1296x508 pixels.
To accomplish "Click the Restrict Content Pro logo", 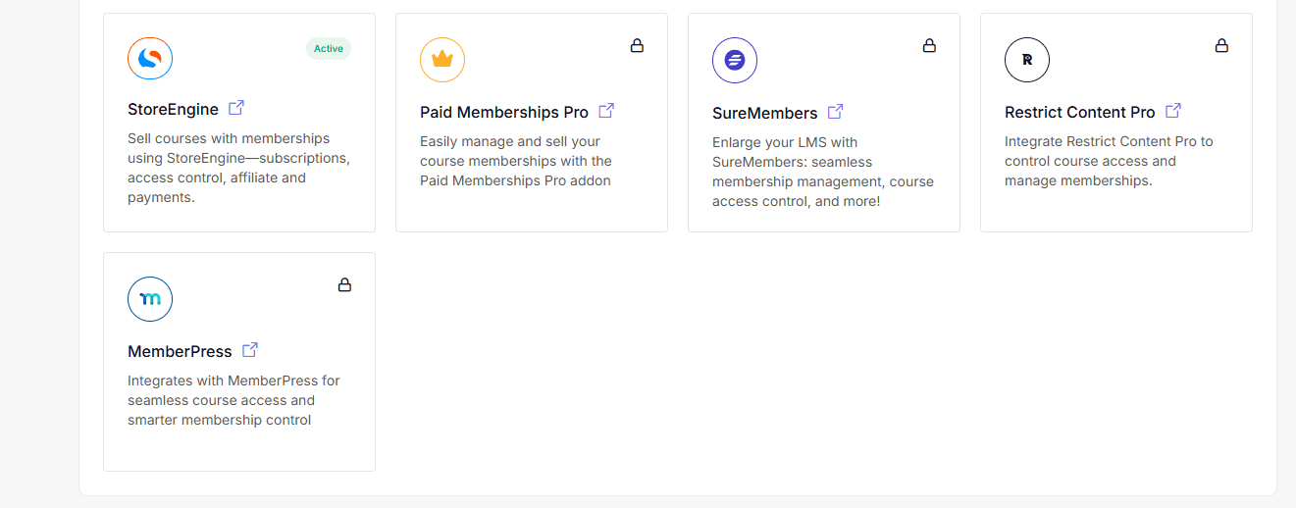I will point(1027,60).
